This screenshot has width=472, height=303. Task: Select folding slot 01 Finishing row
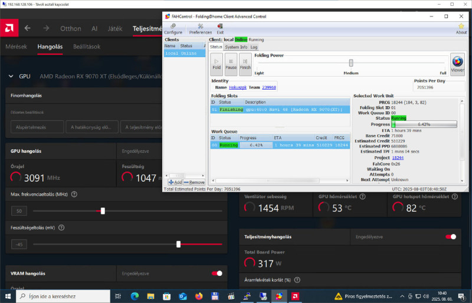[280, 110]
